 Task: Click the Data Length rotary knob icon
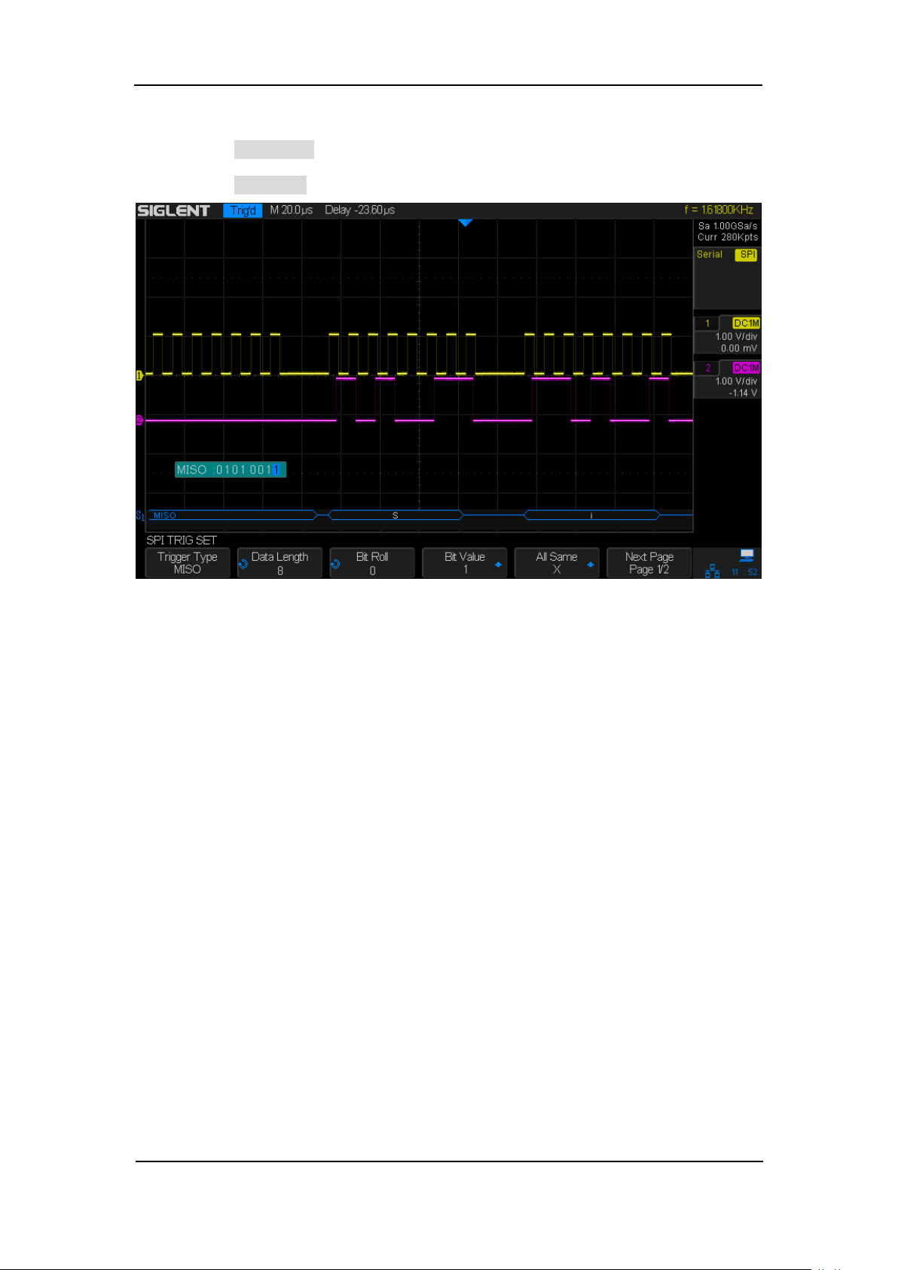pos(243,564)
